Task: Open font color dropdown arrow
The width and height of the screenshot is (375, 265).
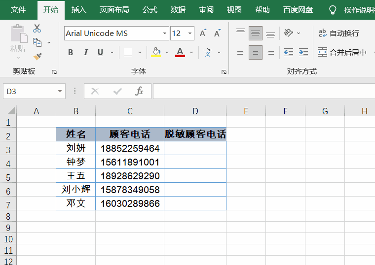Action: click(x=191, y=52)
